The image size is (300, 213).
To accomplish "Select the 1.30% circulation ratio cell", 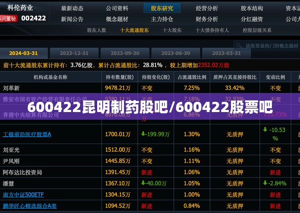I will point(192,135).
